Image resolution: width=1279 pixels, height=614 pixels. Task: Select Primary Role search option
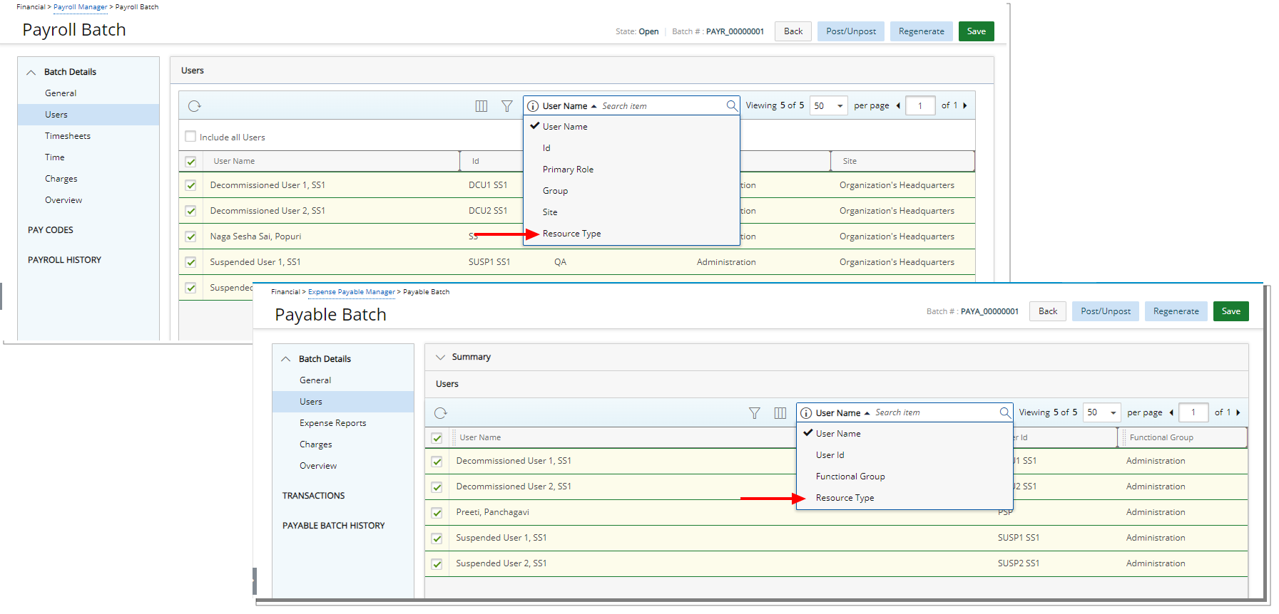[568, 170]
